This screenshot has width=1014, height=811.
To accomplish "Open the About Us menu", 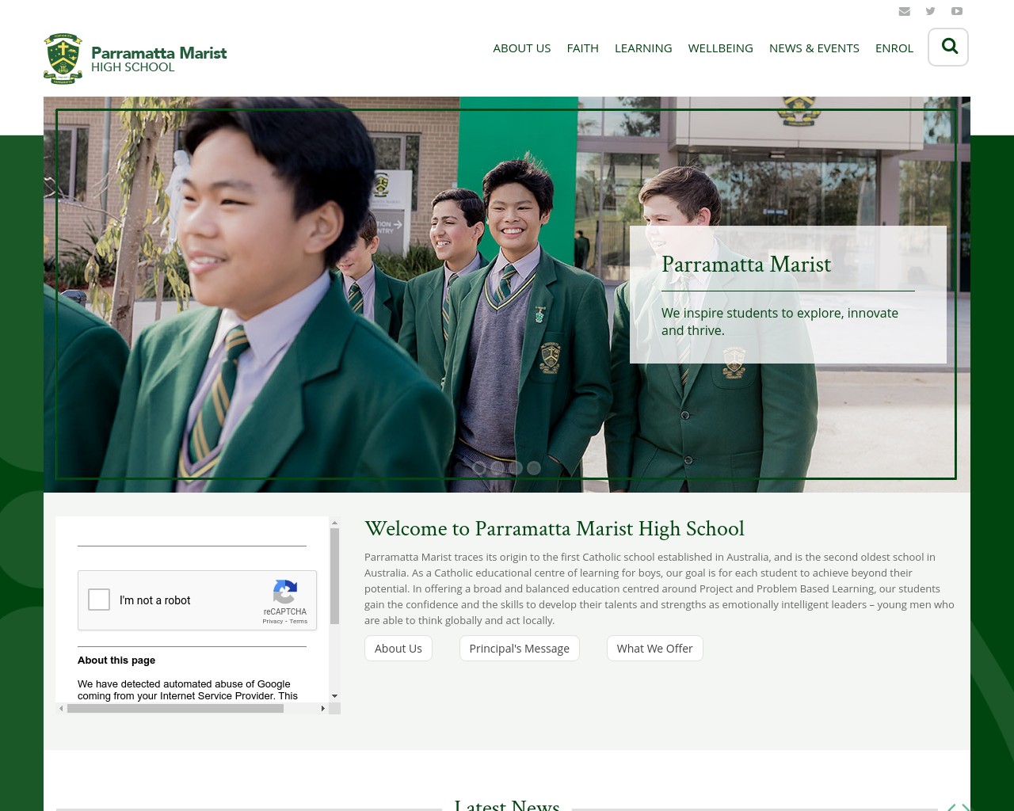I will tap(521, 48).
